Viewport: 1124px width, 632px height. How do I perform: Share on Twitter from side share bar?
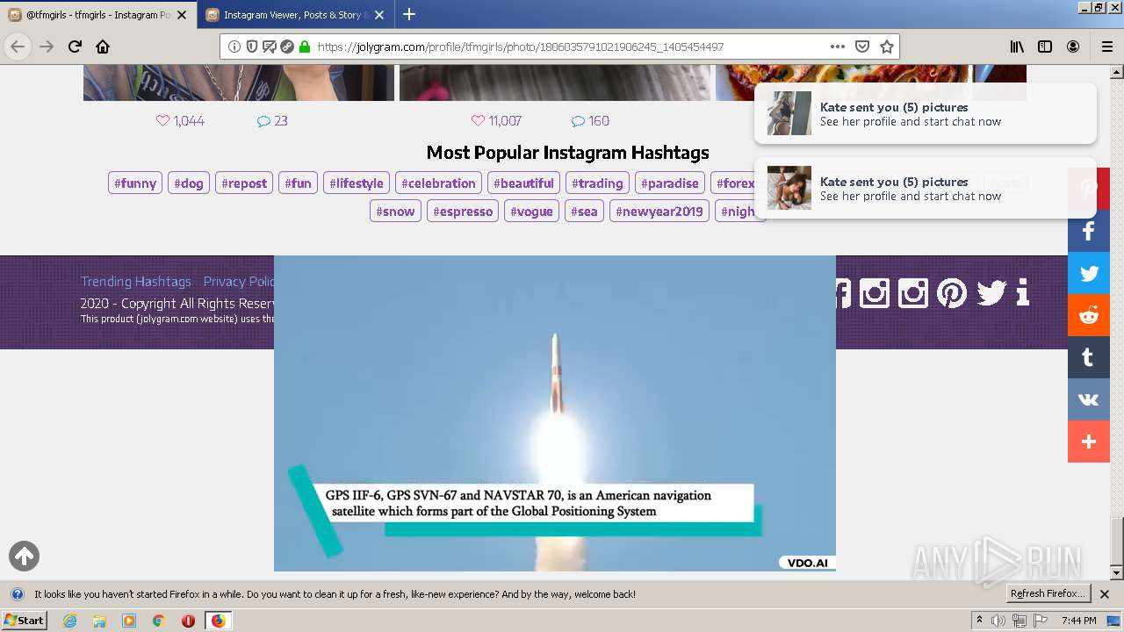[1089, 273]
